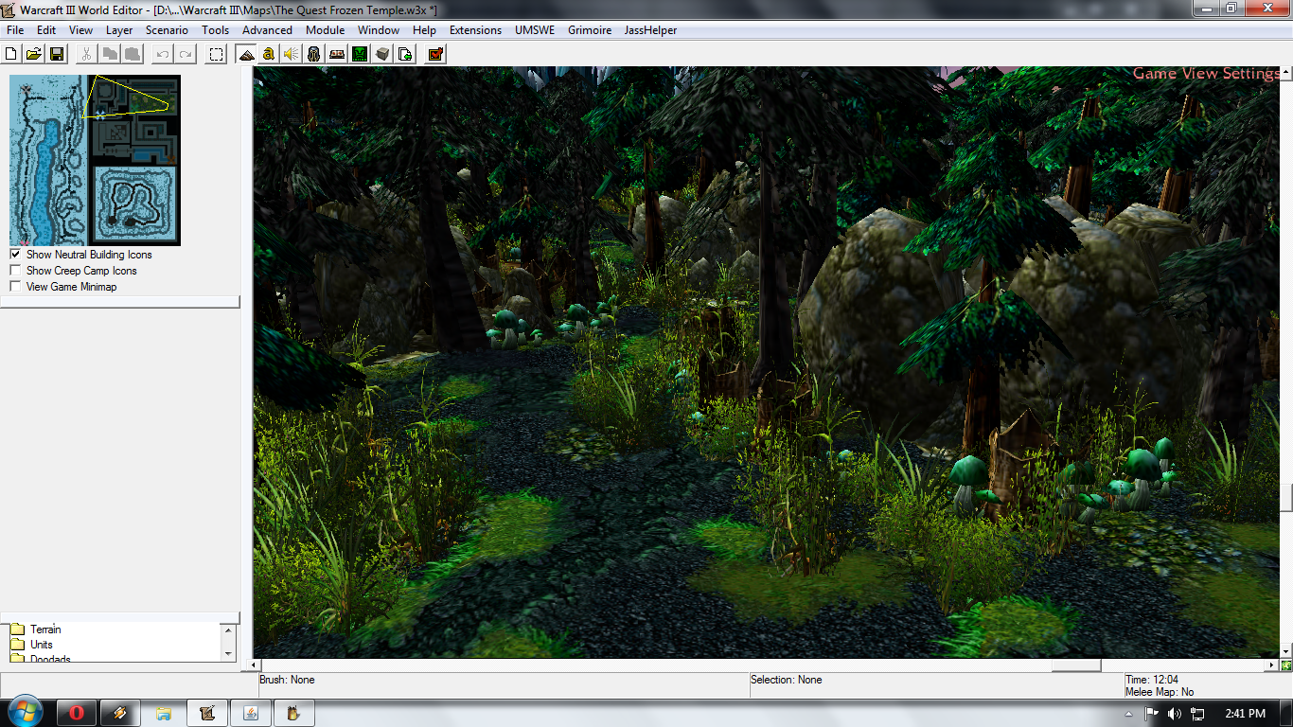Open the UMSWE menu
The width and height of the screenshot is (1293, 727).
coord(535,30)
